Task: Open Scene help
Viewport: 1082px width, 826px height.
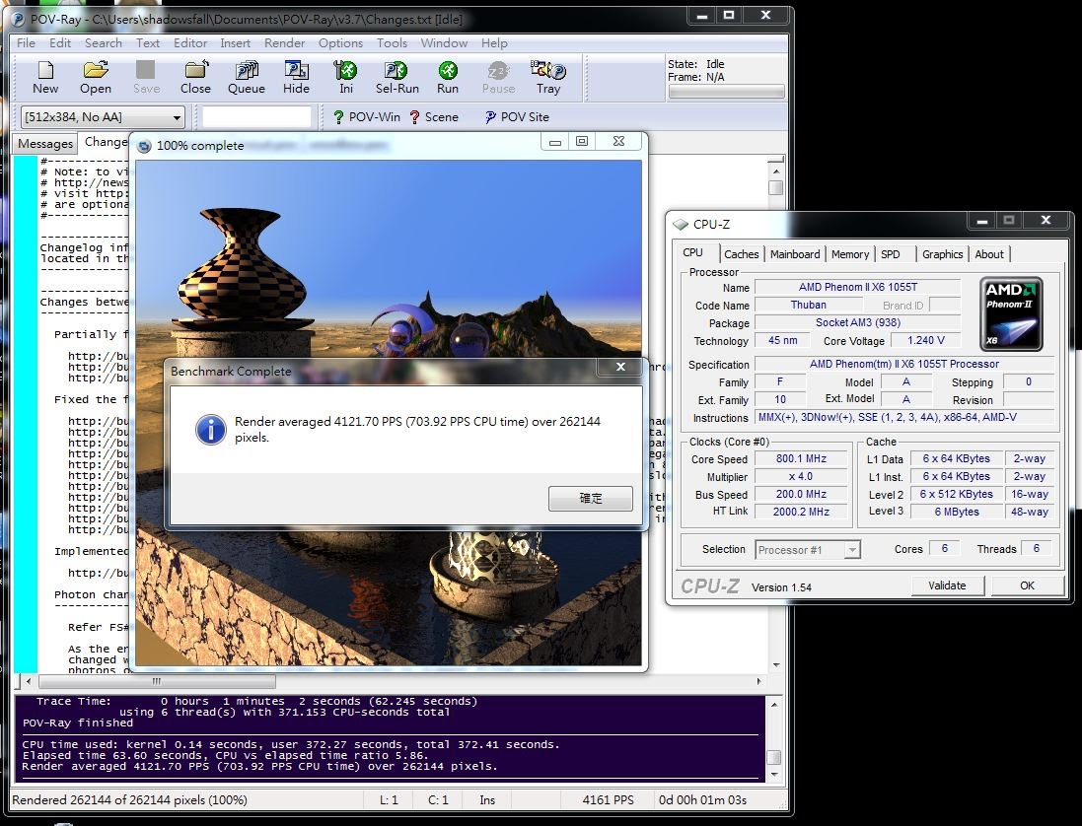Action: click(x=434, y=117)
